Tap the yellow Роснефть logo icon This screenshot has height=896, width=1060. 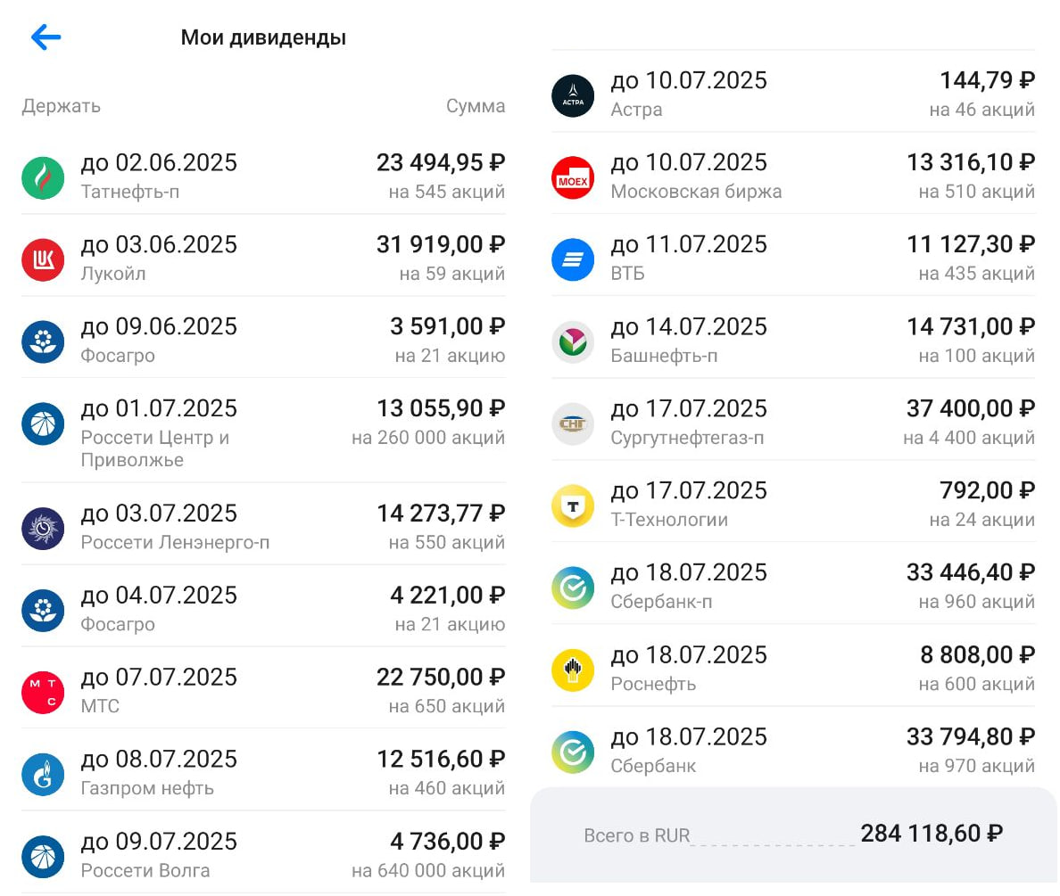coord(573,670)
